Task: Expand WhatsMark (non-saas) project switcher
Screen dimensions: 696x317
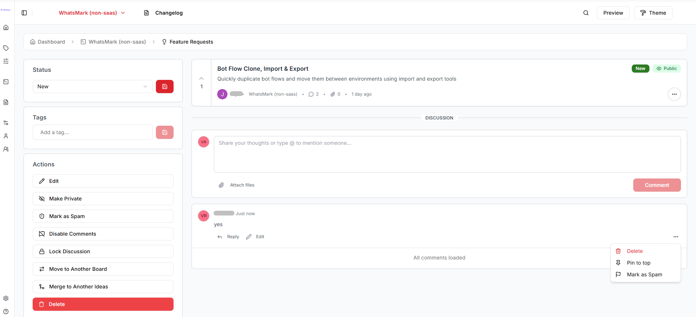Action: 92,13
